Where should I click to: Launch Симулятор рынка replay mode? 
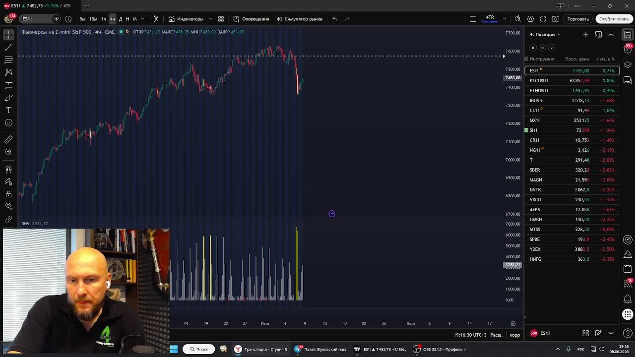[x=299, y=19]
